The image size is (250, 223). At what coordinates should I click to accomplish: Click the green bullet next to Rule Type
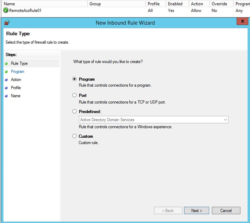click(7, 63)
